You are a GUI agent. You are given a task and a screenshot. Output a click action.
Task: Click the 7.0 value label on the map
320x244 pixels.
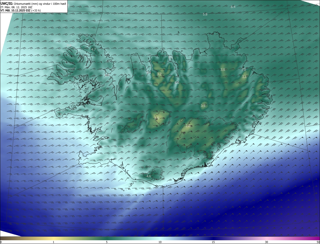tap(244, 69)
